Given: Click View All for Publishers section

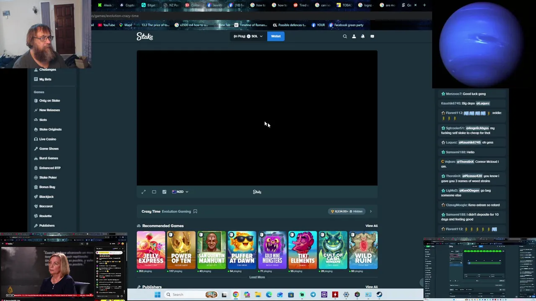Looking at the screenshot, I should click(x=371, y=287).
